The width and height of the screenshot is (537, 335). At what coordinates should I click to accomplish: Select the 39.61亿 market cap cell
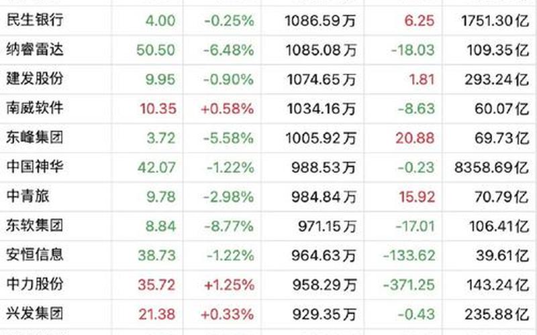click(499, 255)
